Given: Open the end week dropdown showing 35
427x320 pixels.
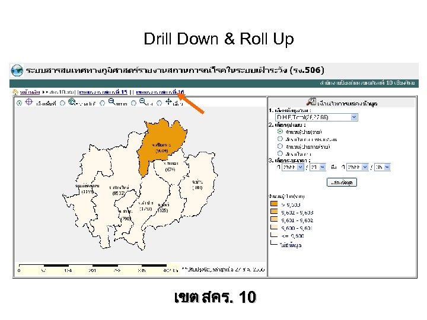Looking at the screenshot, I should tap(383, 167).
